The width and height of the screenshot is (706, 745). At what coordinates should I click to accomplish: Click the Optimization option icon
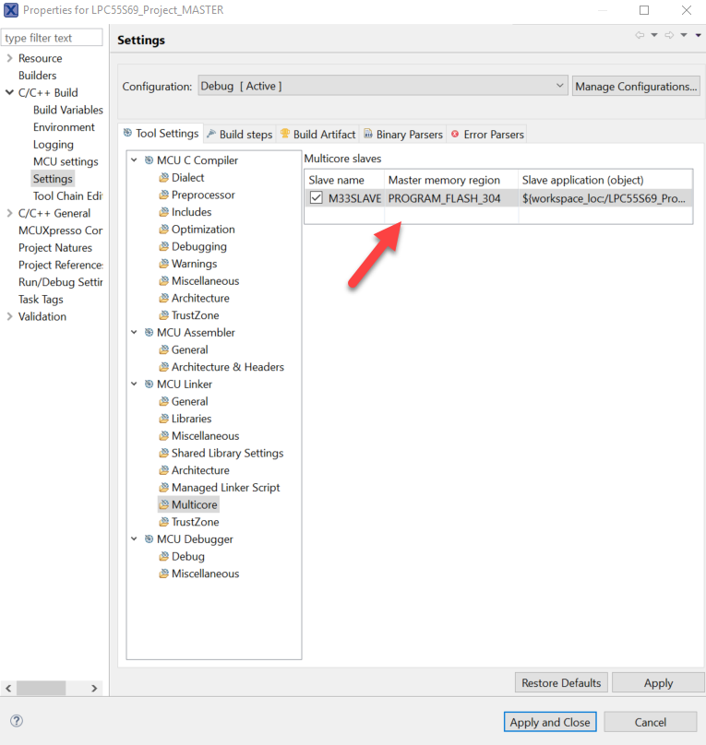(x=163, y=230)
